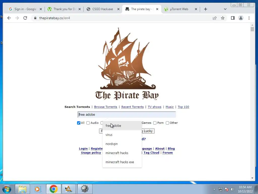Choose the 'nordvpn' autocomplete suggestion
Viewport: 258px width, 194px height.
point(122,144)
